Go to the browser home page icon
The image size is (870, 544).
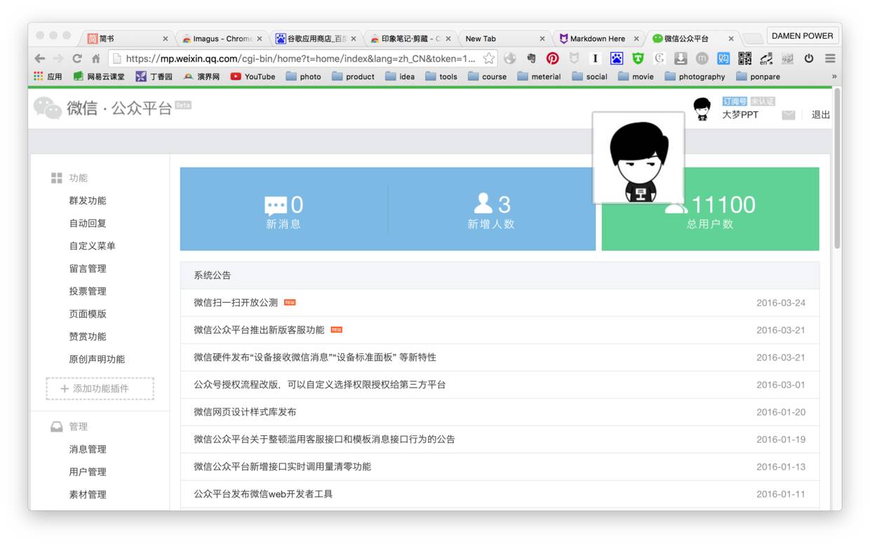96,59
